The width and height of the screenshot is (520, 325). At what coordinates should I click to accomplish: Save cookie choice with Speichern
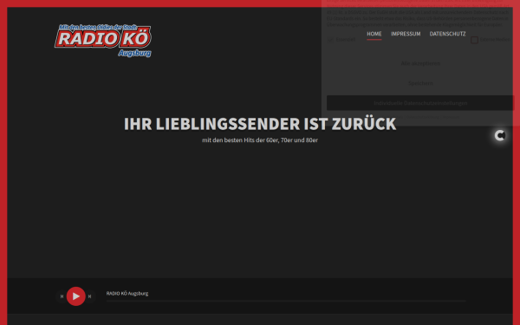click(x=420, y=83)
